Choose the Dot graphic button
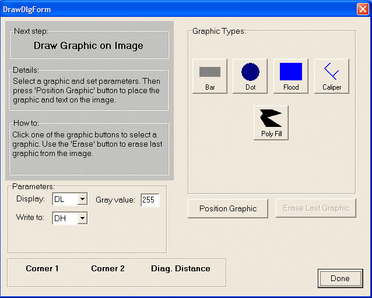Image resolution: width=372 pixels, height=298 pixels. [x=250, y=76]
